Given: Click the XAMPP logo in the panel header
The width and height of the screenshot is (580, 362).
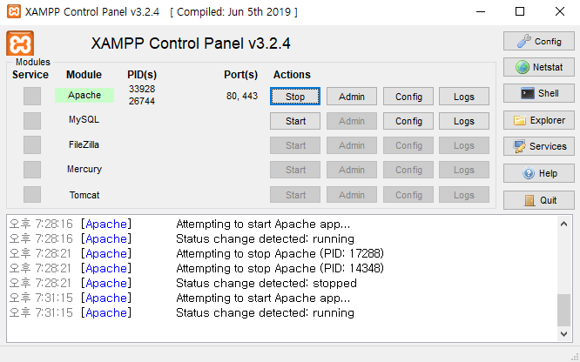Looking at the screenshot, I should point(20,44).
